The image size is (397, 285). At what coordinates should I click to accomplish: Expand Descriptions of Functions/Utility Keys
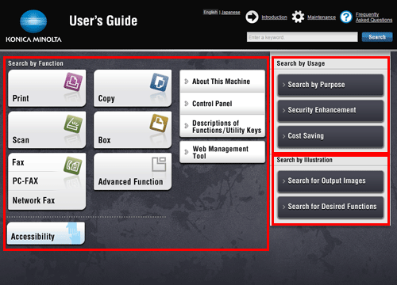222,126
